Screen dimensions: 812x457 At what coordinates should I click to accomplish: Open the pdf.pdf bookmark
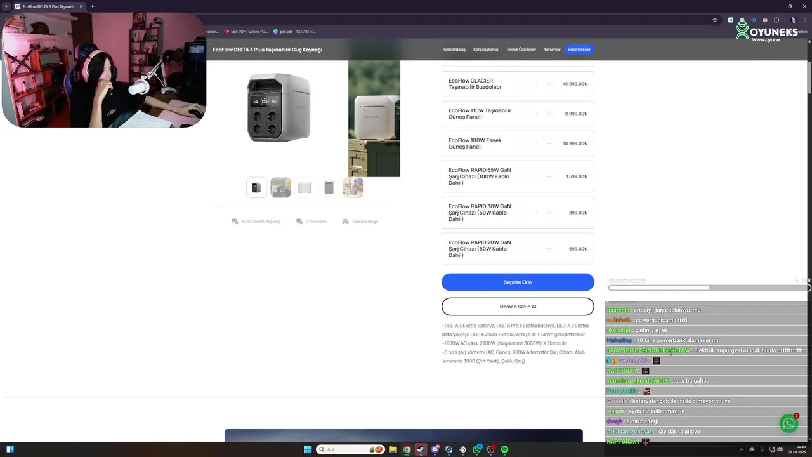point(294,31)
